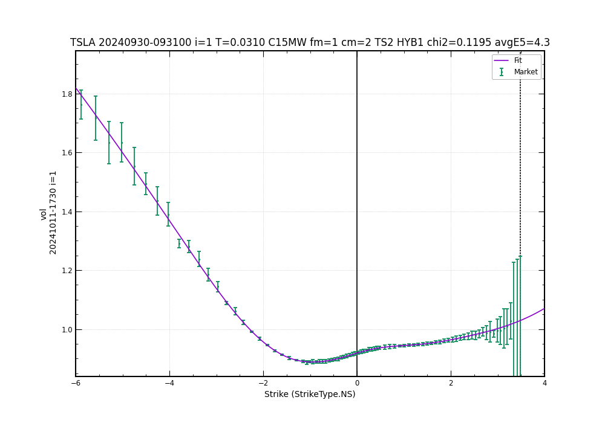Click the x-axis tick label 2
Image resolution: width=605 pixels, height=423 pixels.
(x=451, y=383)
